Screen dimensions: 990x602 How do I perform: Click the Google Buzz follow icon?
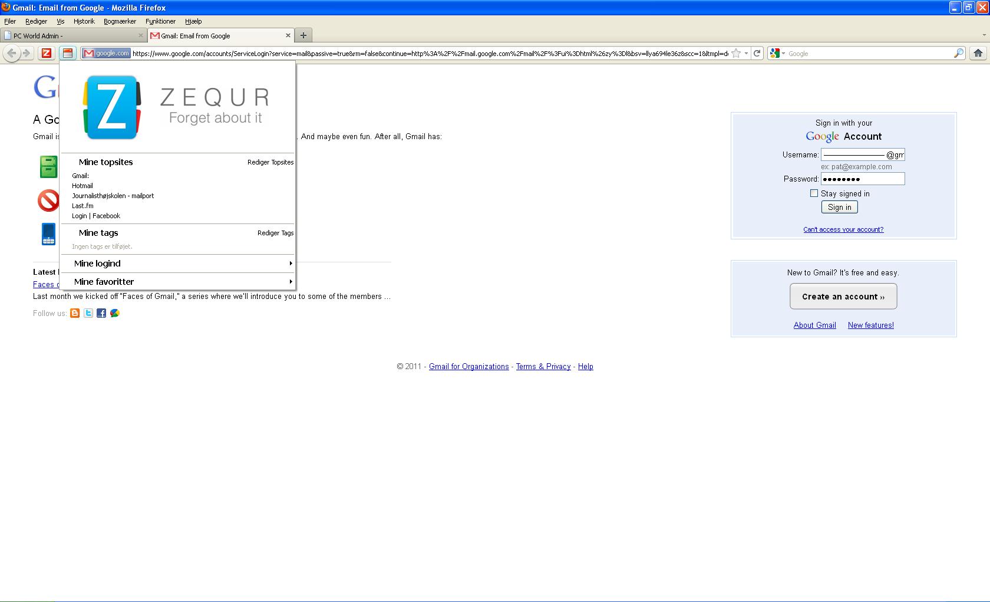point(115,313)
